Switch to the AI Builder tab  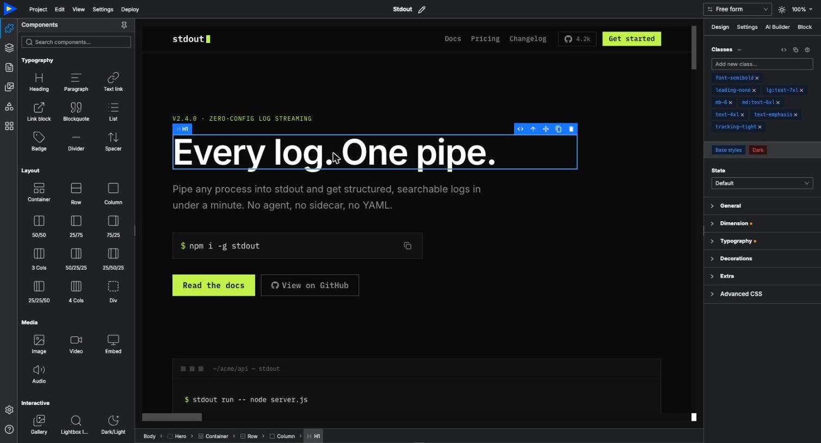tap(777, 27)
